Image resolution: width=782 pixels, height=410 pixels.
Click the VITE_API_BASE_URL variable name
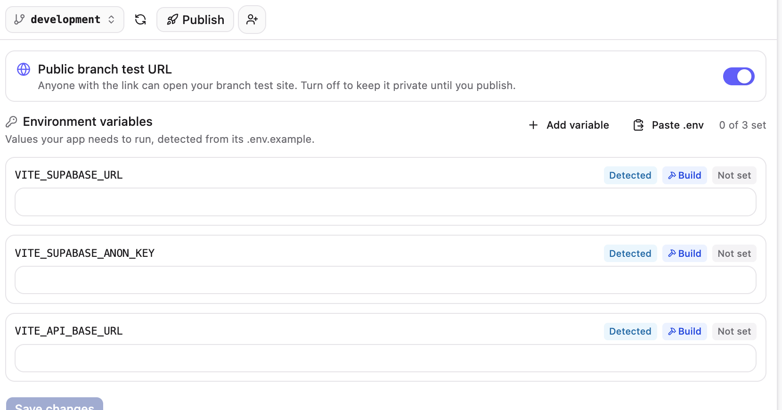tap(69, 331)
